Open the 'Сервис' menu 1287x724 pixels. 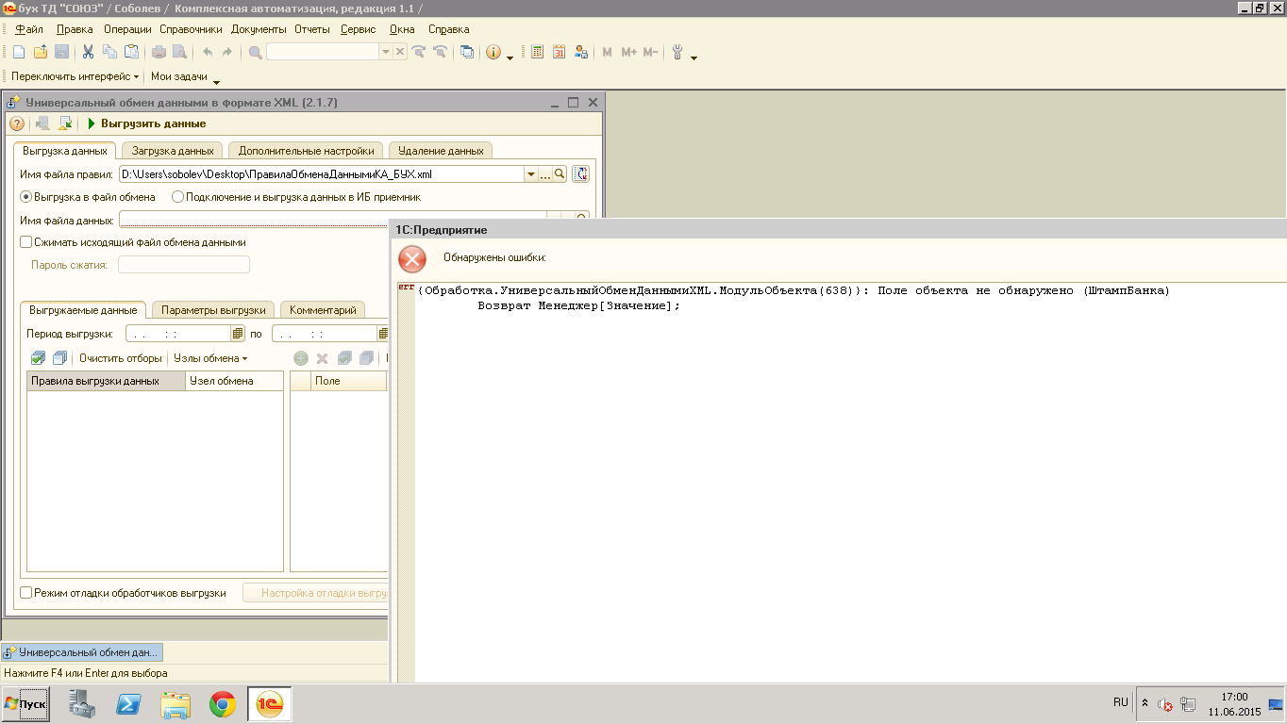[358, 29]
